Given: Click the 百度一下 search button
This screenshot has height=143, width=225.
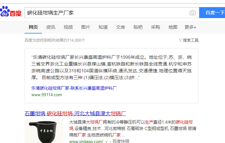Looking at the screenshot, I should (x=212, y=13).
